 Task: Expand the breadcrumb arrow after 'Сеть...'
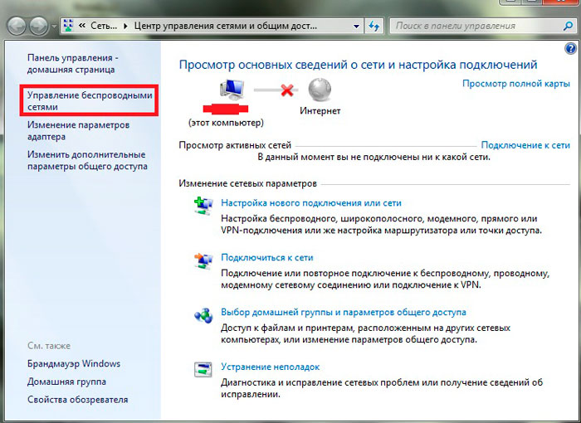click(125, 26)
